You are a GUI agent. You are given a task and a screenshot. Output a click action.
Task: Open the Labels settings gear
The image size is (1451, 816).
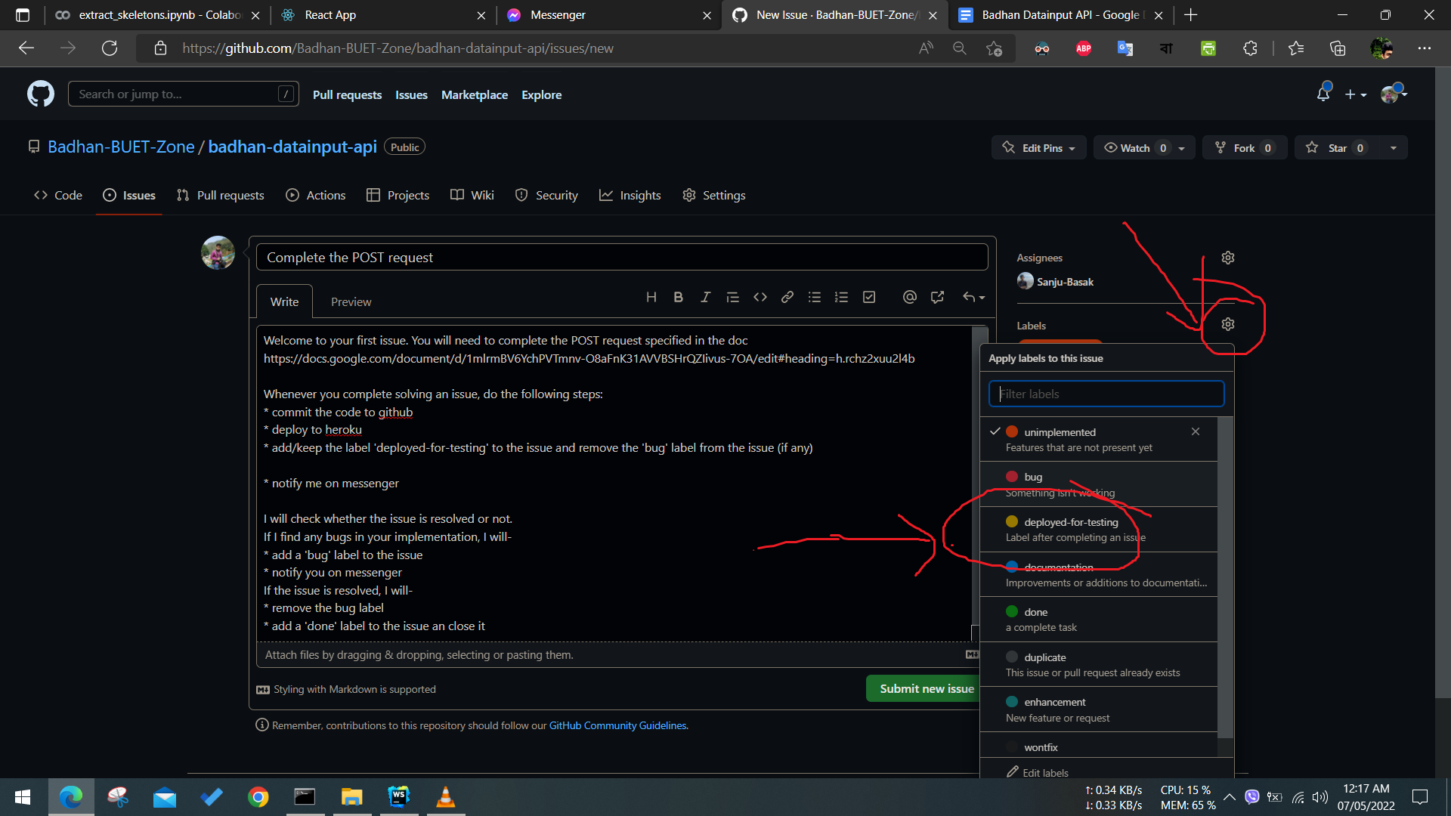pyautogui.click(x=1227, y=323)
